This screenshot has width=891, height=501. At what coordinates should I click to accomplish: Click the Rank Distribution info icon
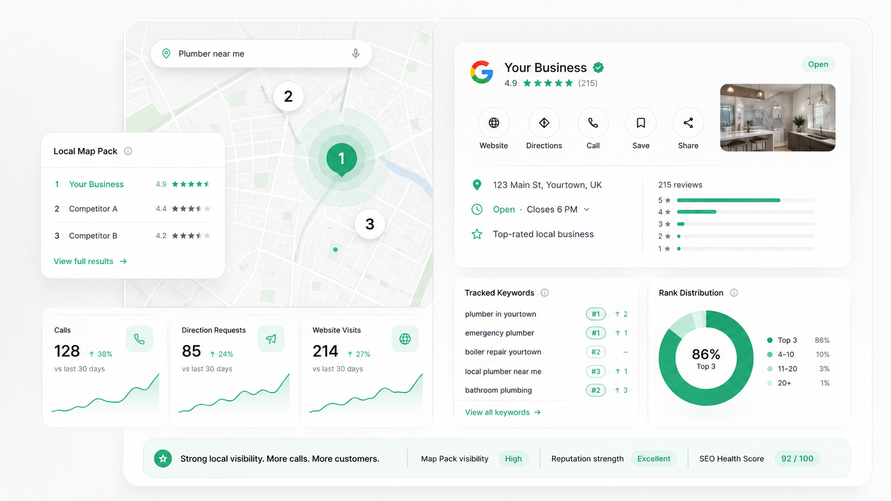pos(734,293)
